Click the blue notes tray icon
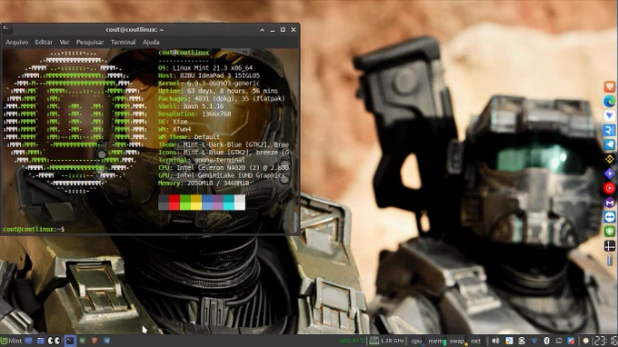 click(x=509, y=341)
